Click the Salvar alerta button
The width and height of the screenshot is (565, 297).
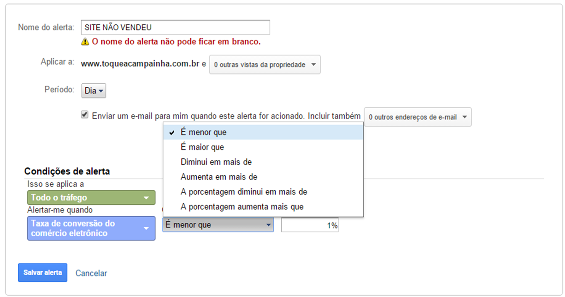tap(42, 273)
